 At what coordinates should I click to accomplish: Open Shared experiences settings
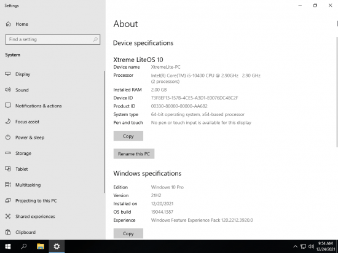click(52, 216)
